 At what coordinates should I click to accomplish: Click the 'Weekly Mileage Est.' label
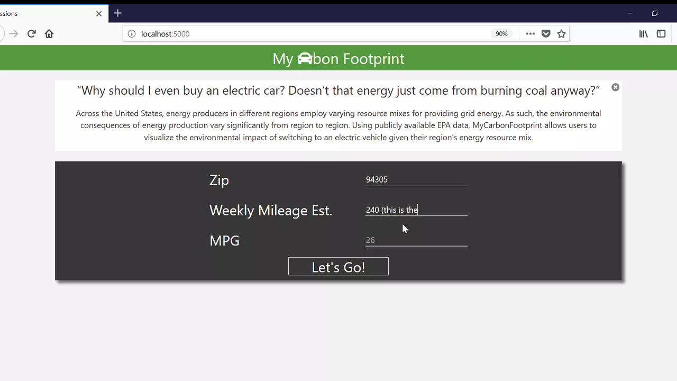tap(271, 211)
